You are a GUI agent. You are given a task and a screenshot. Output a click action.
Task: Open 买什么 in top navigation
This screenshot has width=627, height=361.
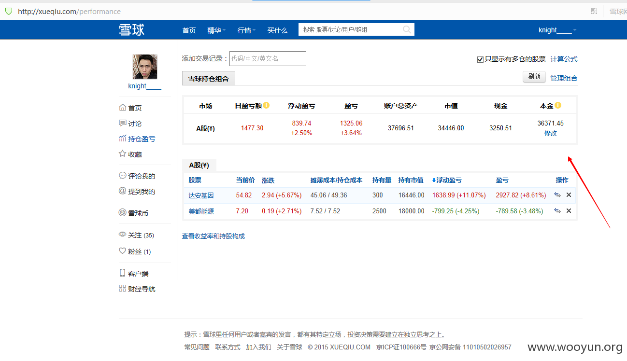(x=277, y=30)
